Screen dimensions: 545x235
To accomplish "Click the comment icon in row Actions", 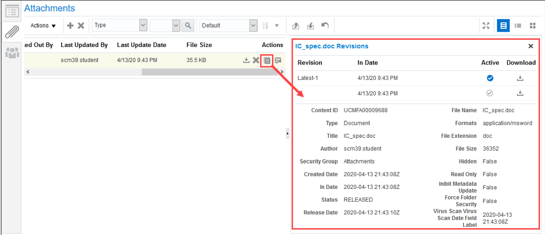I will [x=277, y=60].
